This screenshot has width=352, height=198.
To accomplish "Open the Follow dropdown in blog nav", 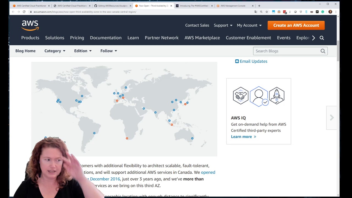I will click(x=109, y=51).
